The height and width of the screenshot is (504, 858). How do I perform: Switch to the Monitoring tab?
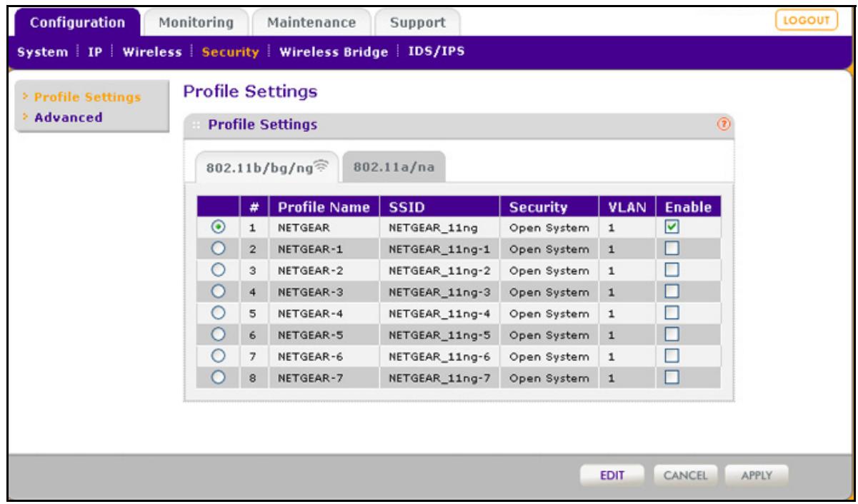[x=195, y=22]
